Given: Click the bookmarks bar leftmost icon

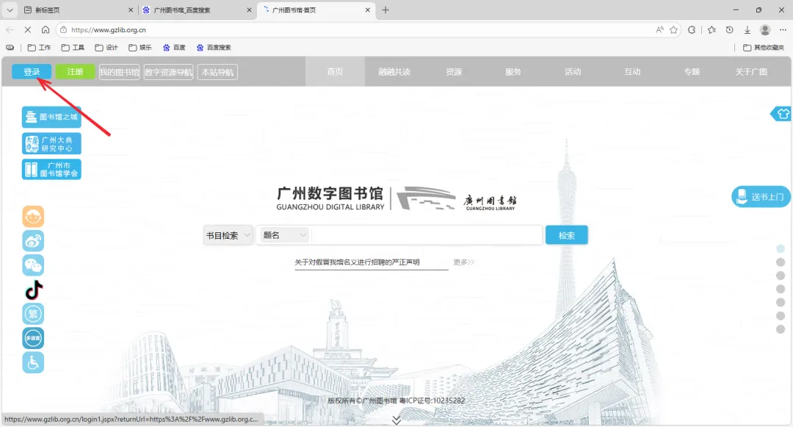Looking at the screenshot, I should pyautogui.click(x=10, y=48).
